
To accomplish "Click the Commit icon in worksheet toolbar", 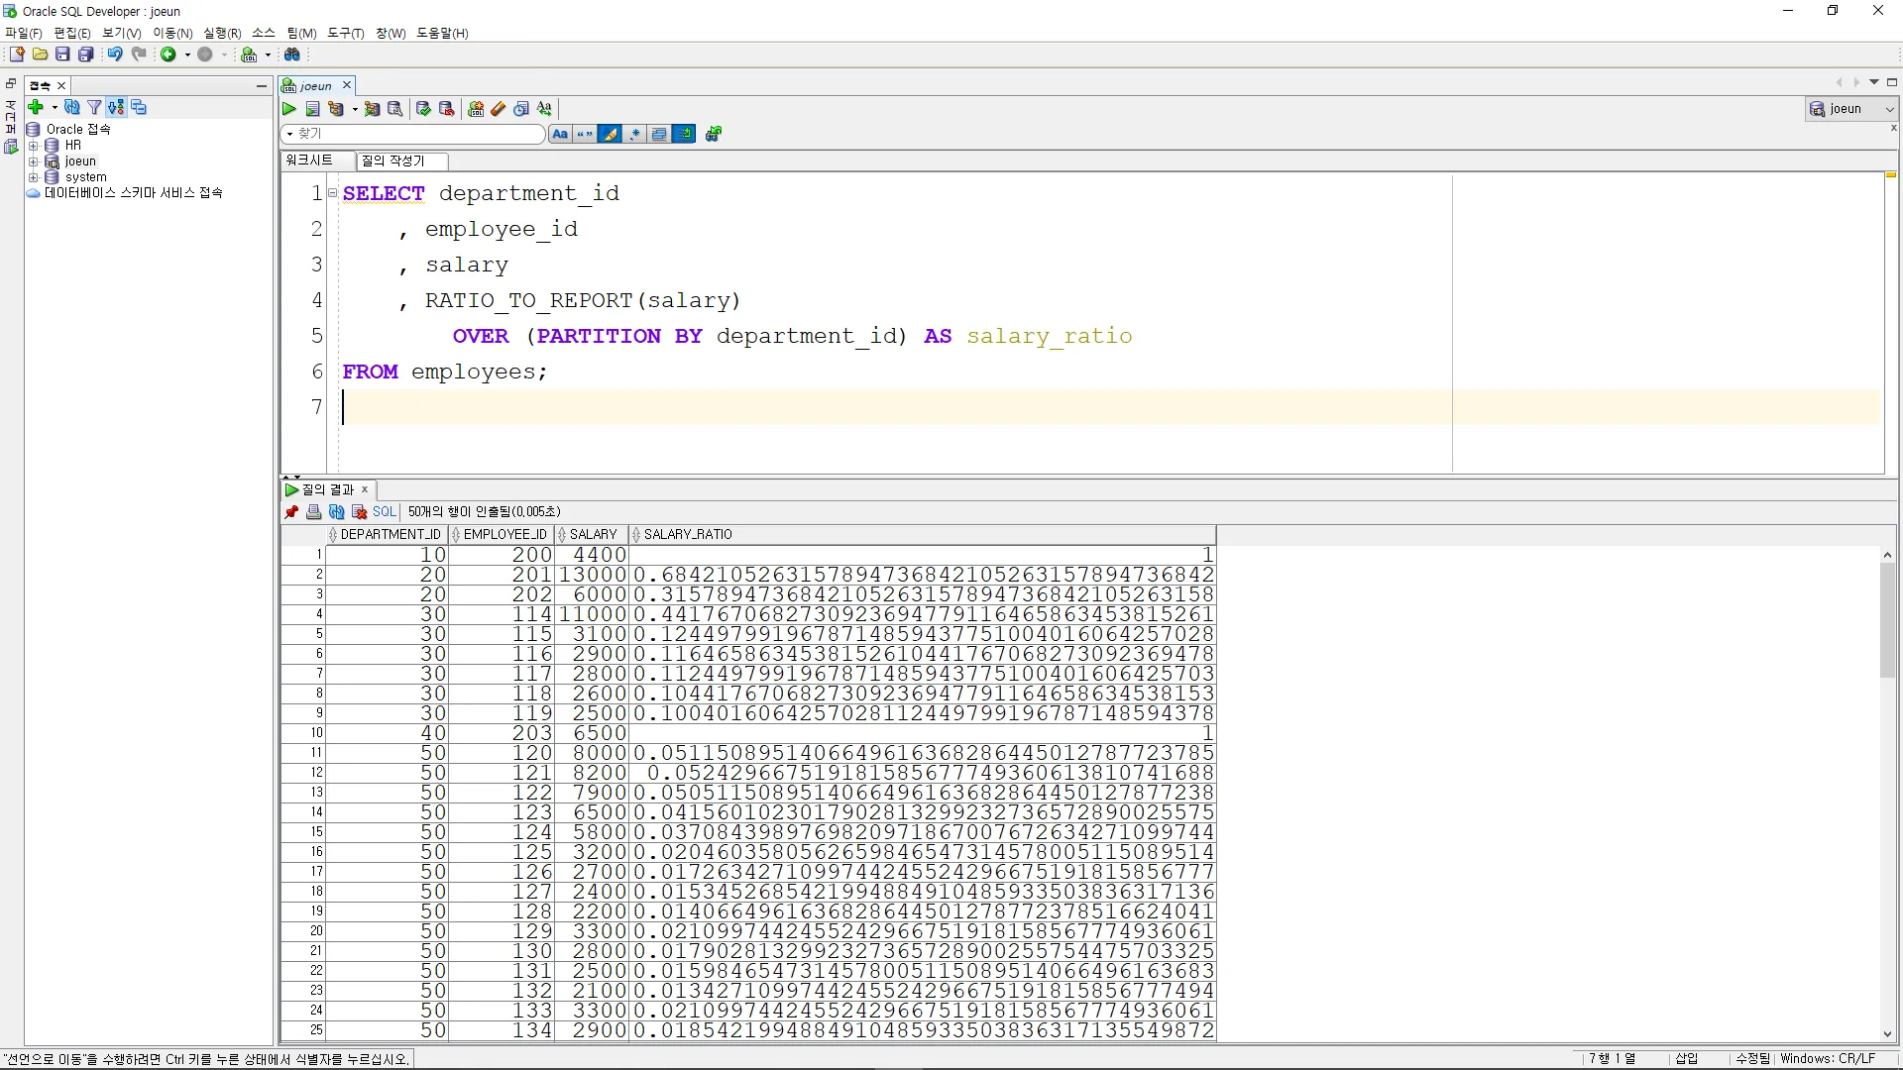I will [x=424, y=109].
